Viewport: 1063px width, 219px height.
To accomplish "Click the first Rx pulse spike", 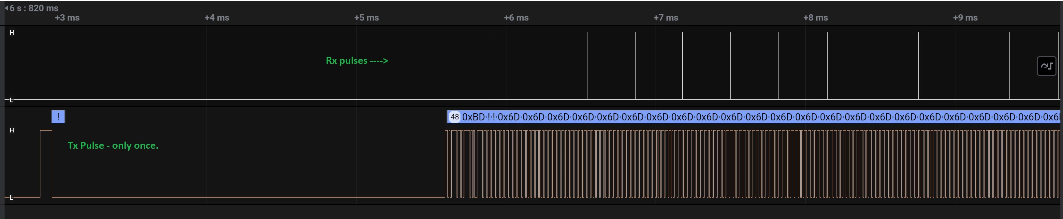I will pos(493,66).
